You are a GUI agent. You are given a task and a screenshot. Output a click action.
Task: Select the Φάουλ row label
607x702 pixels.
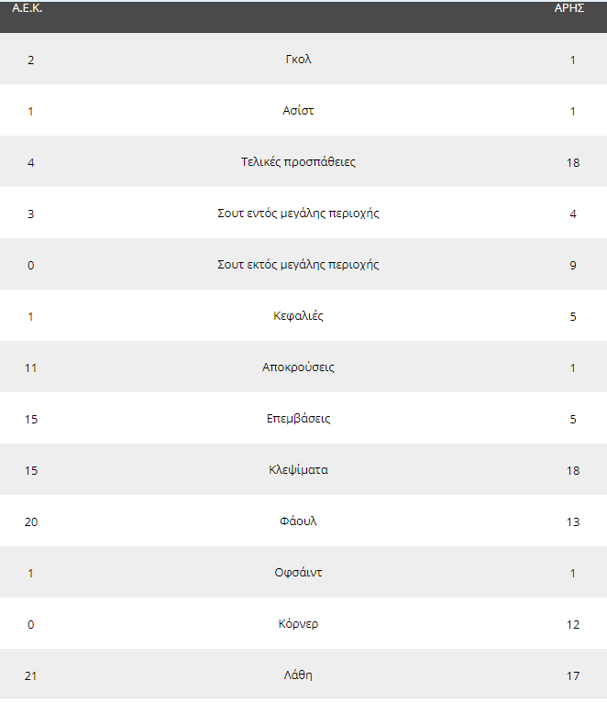pos(298,521)
